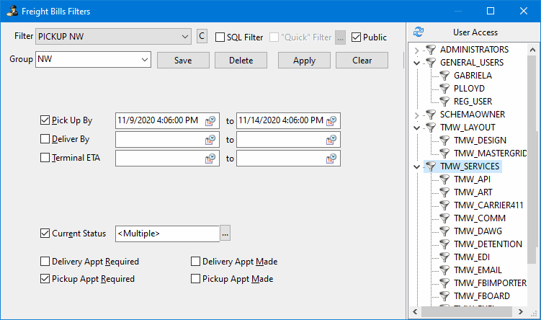Open the Group dropdown showing NW

click(145, 60)
